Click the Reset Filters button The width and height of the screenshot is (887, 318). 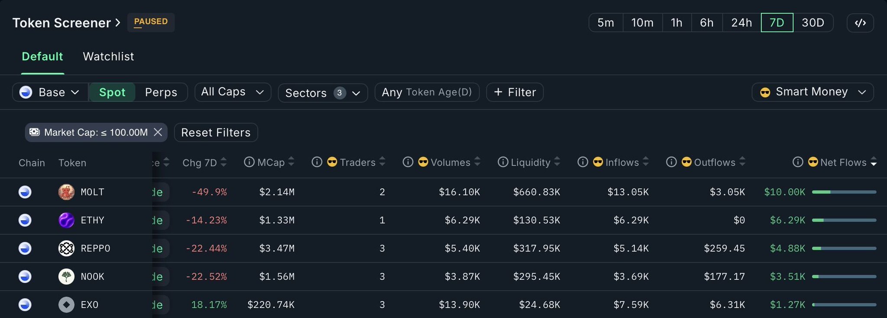216,132
